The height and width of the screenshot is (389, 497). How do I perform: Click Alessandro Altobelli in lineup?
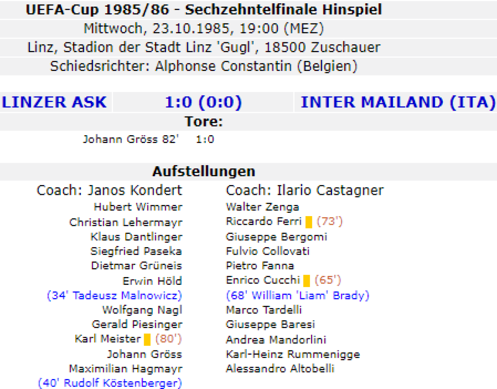click(280, 369)
